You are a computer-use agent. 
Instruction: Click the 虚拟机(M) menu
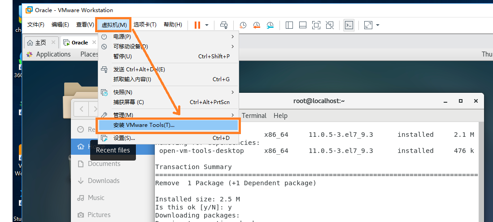point(113,25)
